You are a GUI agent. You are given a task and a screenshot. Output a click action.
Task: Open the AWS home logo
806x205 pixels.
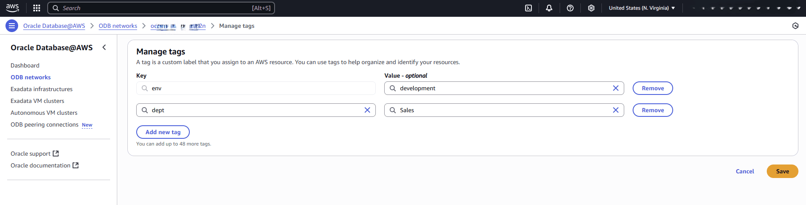(12, 8)
